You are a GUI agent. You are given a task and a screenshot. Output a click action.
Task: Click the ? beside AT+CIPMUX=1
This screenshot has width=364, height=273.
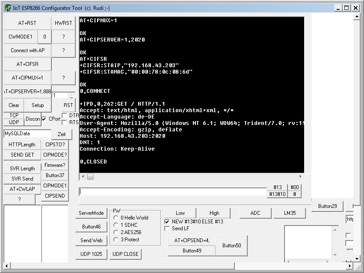tap(63, 78)
